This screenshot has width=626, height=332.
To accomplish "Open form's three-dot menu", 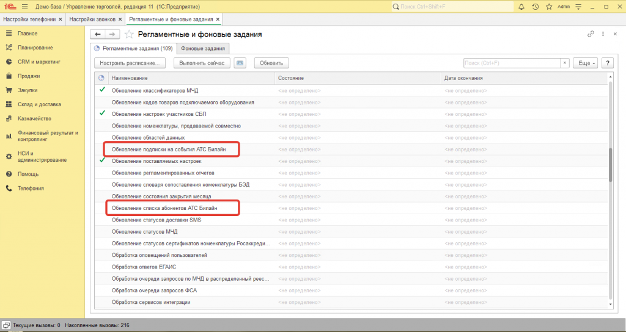I will 603,34.
